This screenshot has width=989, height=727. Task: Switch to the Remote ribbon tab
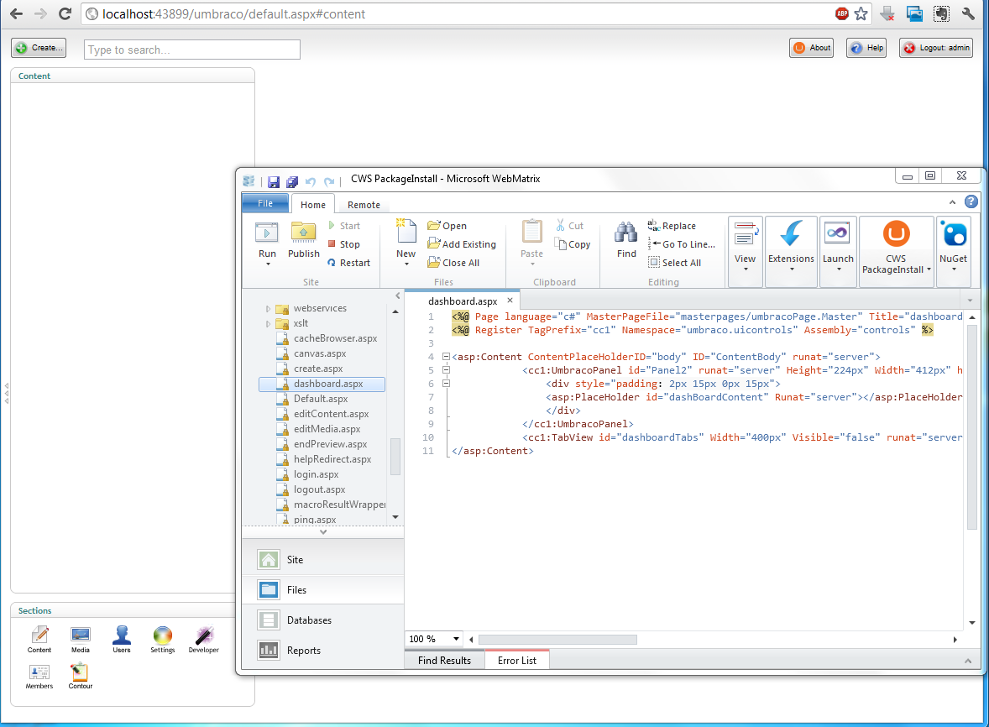pyautogui.click(x=364, y=204)
